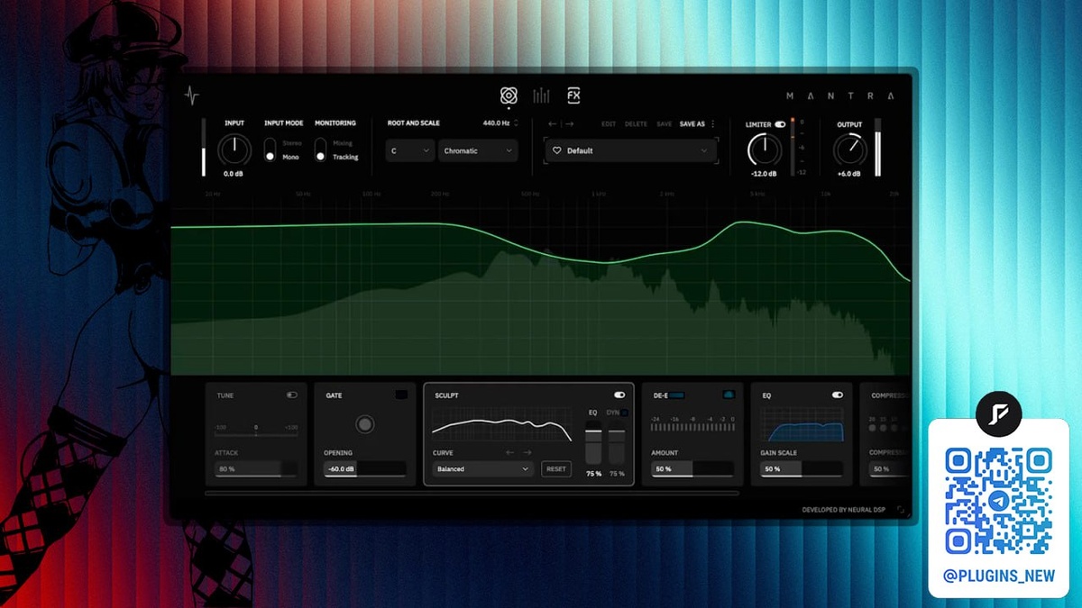The width and height of the screenshot is (1082, 608).
Task: Toggle the Limiter on/off switch
Action: tap(780, 124)
